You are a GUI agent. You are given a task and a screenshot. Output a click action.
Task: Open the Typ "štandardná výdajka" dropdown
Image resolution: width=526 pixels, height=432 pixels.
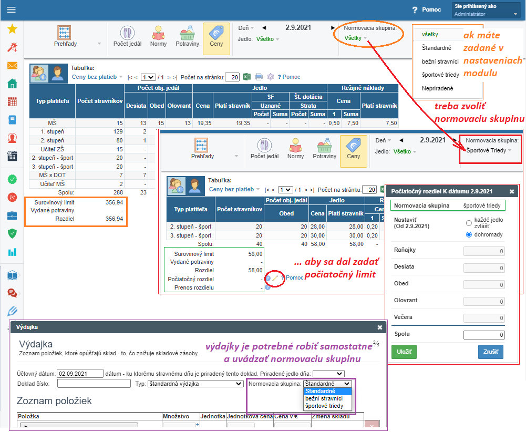coord(195,384)
